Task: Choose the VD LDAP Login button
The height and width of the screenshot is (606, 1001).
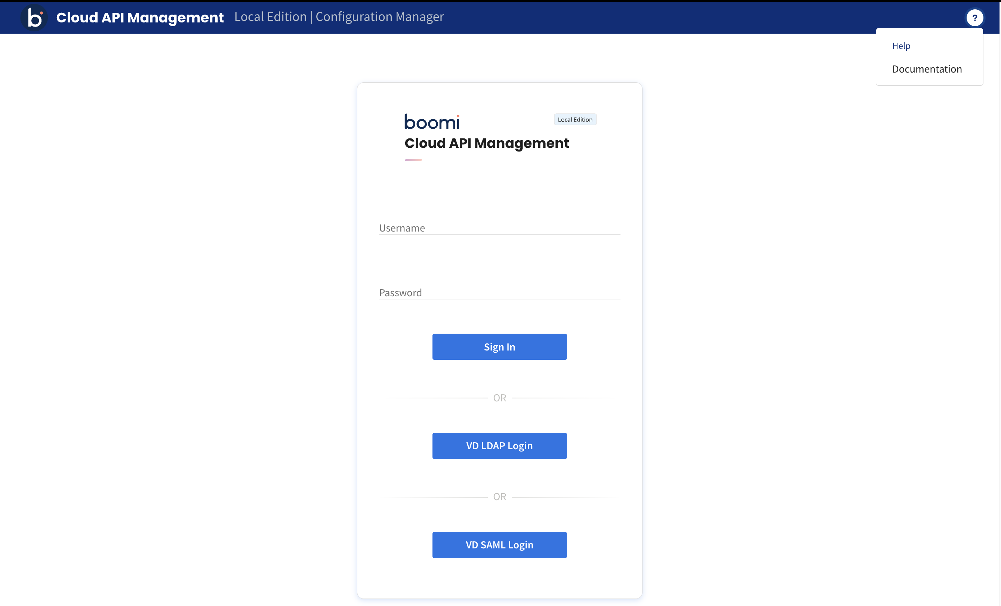Action: [499, 446]
